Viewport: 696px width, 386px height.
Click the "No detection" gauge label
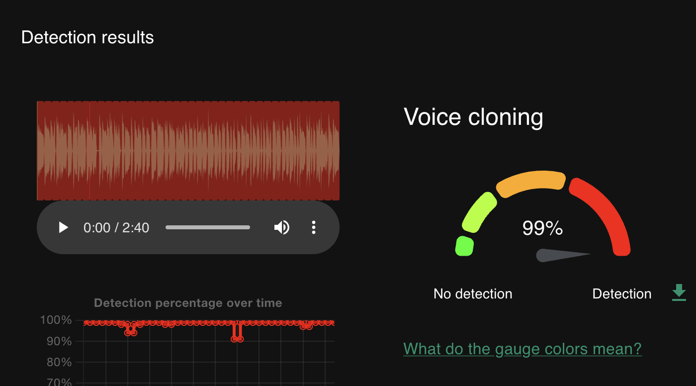(473, 294)
